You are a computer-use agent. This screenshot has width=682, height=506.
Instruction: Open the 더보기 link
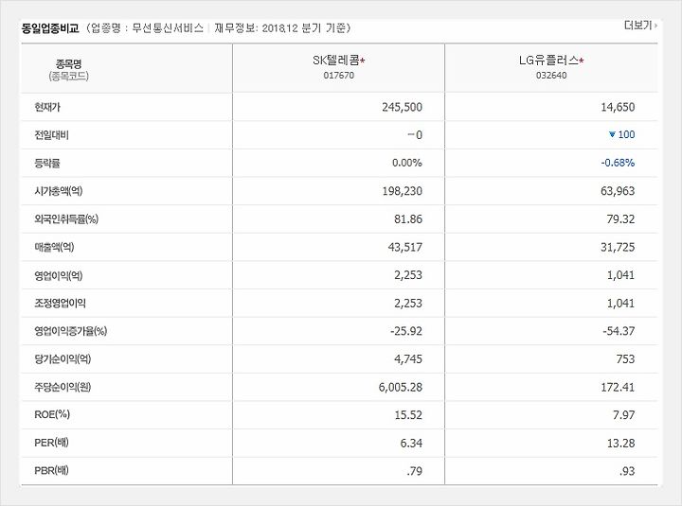click(640, 26)
